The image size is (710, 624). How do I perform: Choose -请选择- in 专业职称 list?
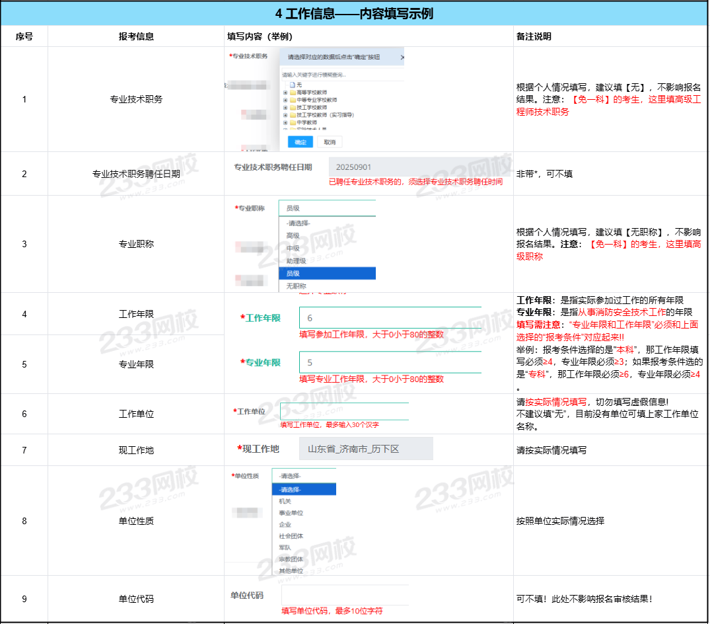click(327, 223)
